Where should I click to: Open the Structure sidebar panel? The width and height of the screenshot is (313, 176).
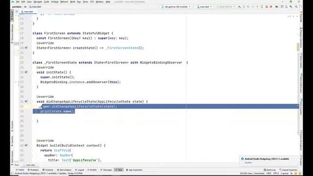12,126
